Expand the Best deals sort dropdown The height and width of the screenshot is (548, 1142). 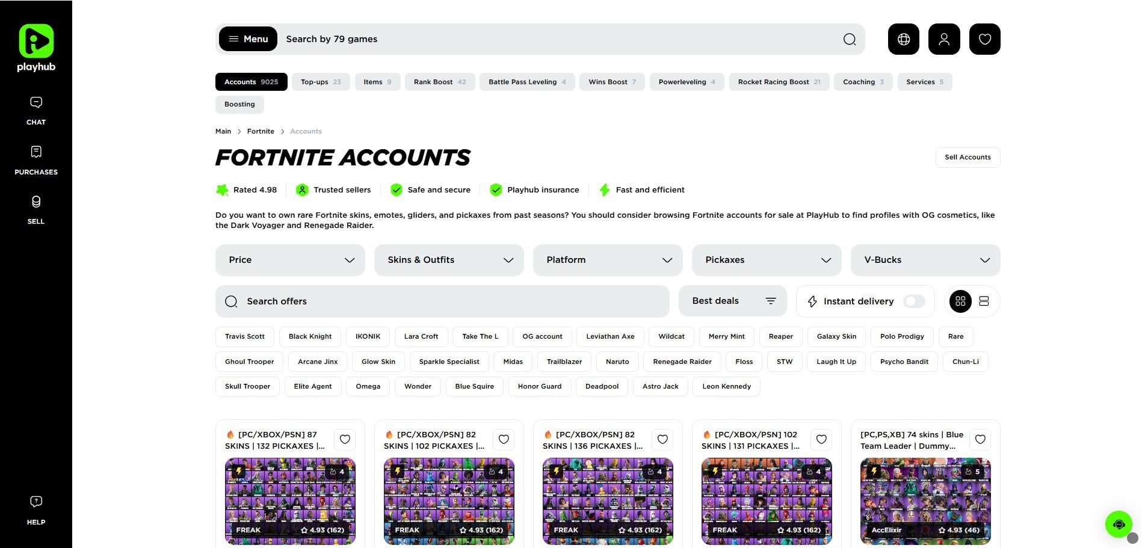coord(732,301)
